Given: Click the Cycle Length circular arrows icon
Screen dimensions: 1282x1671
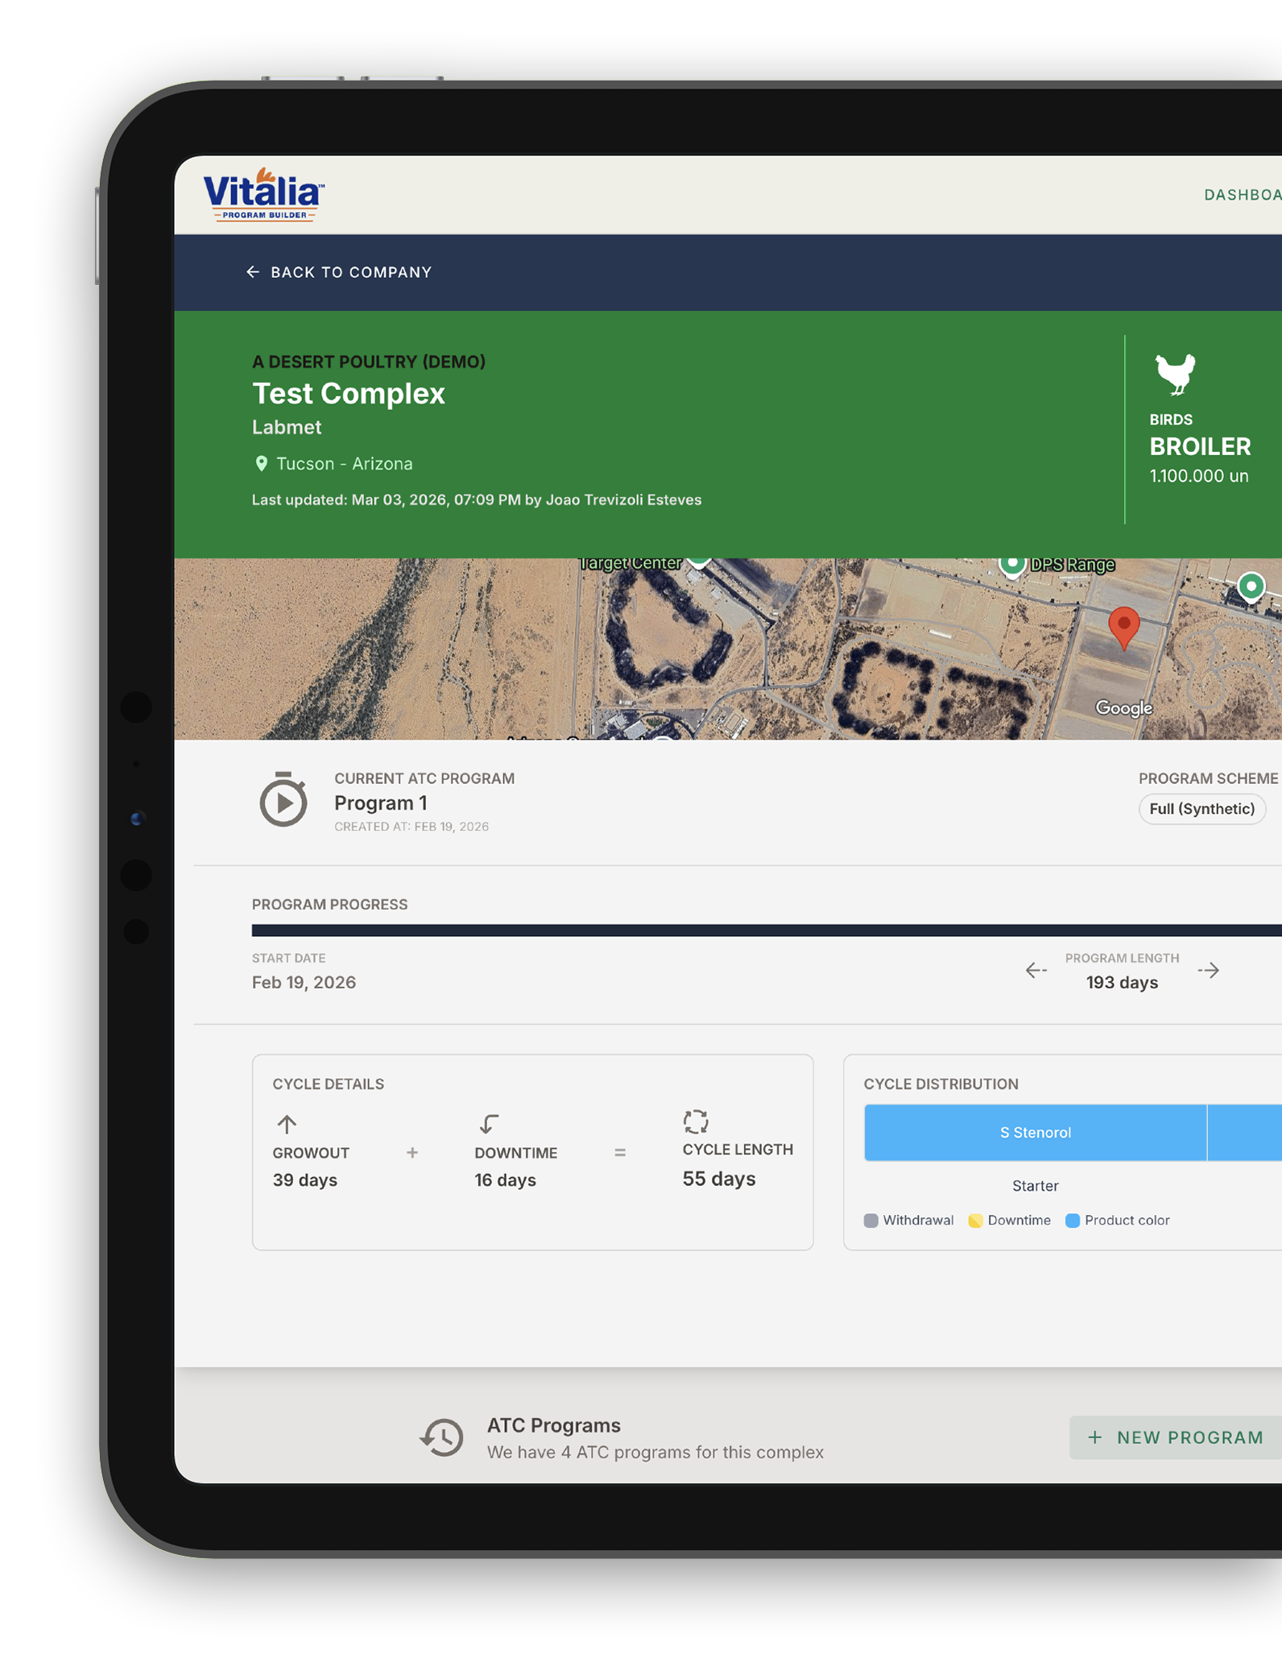Looking at the screenshot, I should [696, 1122].
